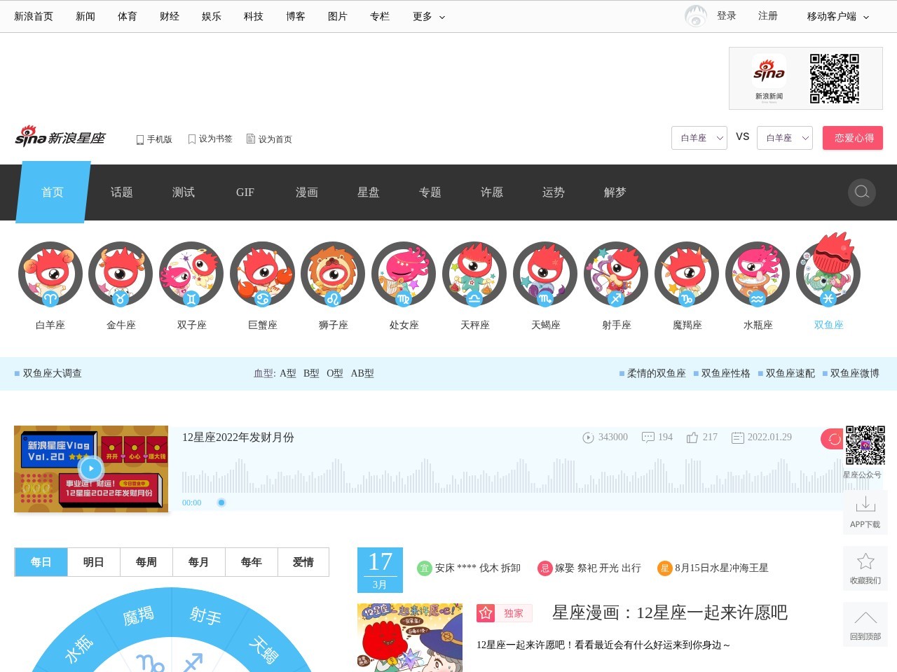
Task: Select the Scorpio (天蝎座) zodiac icon
Action: 545,274
